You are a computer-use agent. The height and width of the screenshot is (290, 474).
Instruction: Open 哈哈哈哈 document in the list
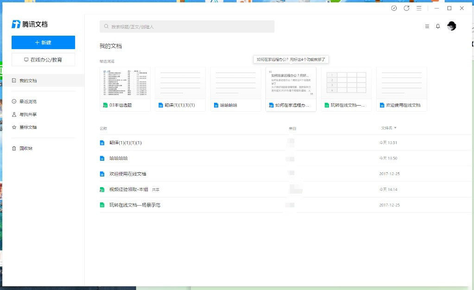[x=118, y=158]
